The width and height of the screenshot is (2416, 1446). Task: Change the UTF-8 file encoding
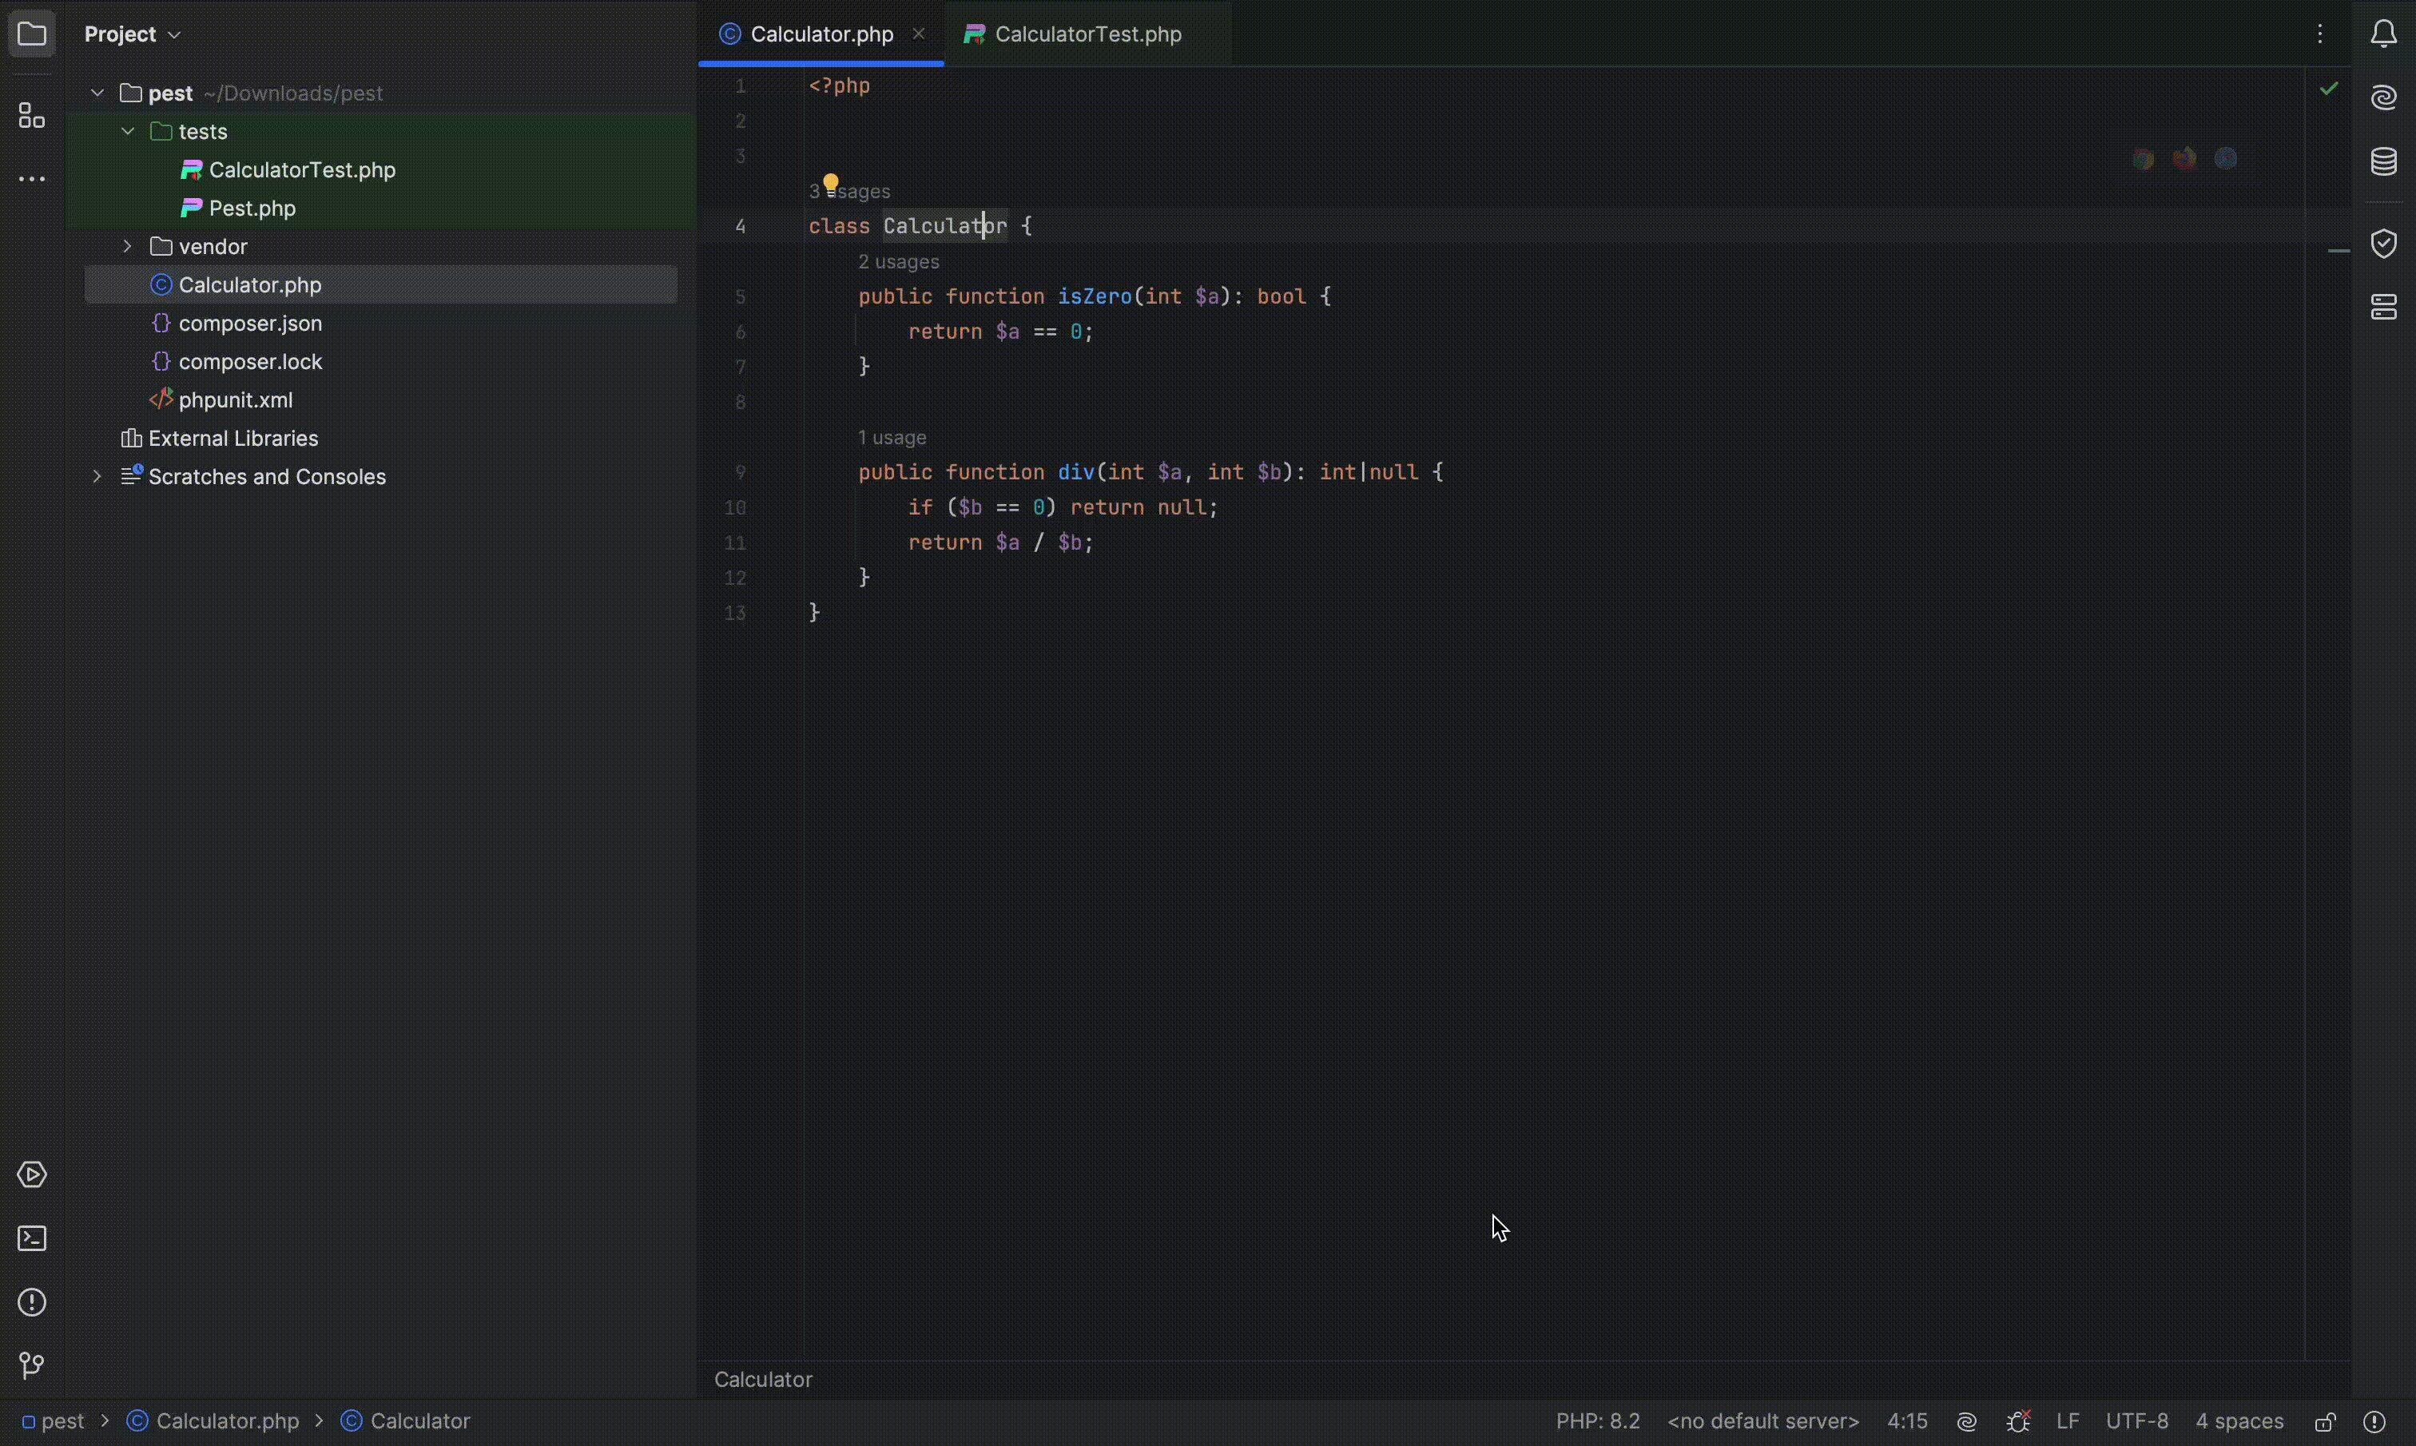tap(2137, 1423)
